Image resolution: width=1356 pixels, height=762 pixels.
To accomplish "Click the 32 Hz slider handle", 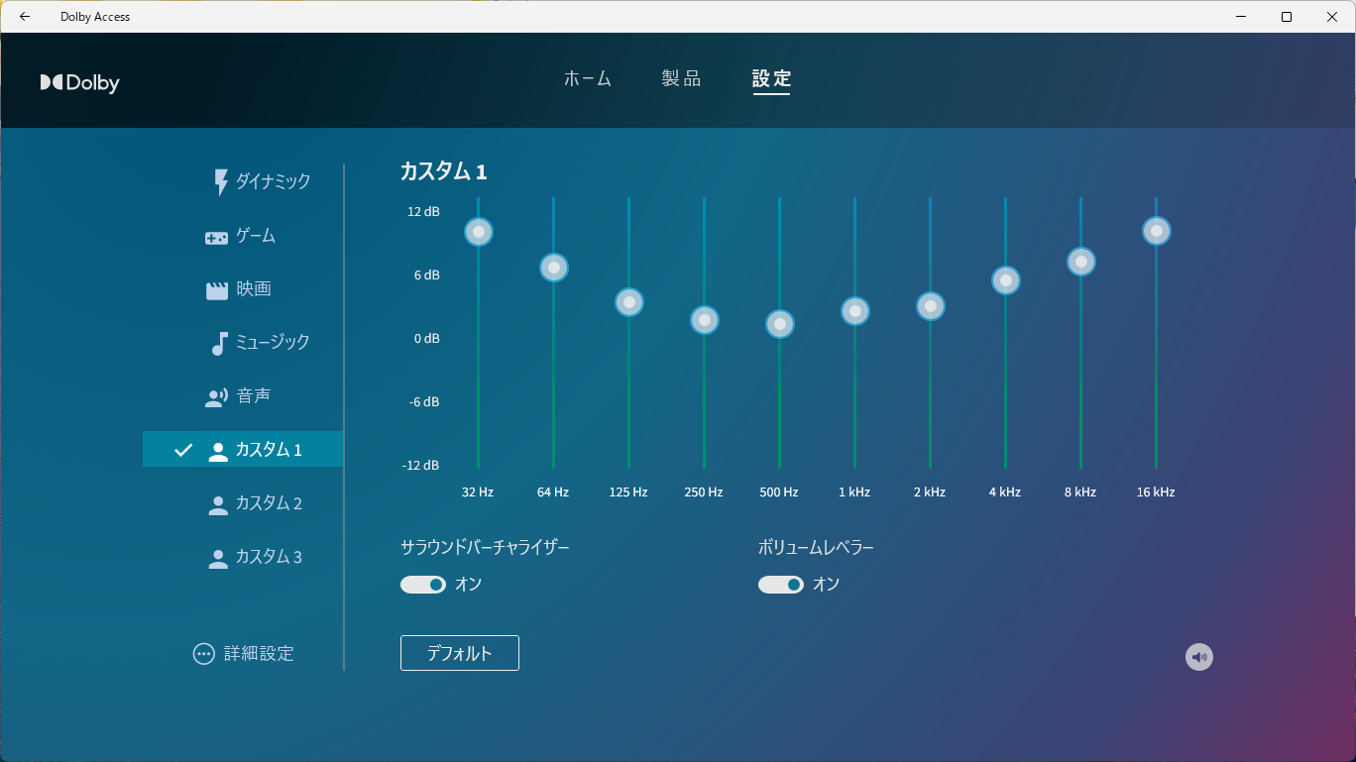I will [479, 232].
